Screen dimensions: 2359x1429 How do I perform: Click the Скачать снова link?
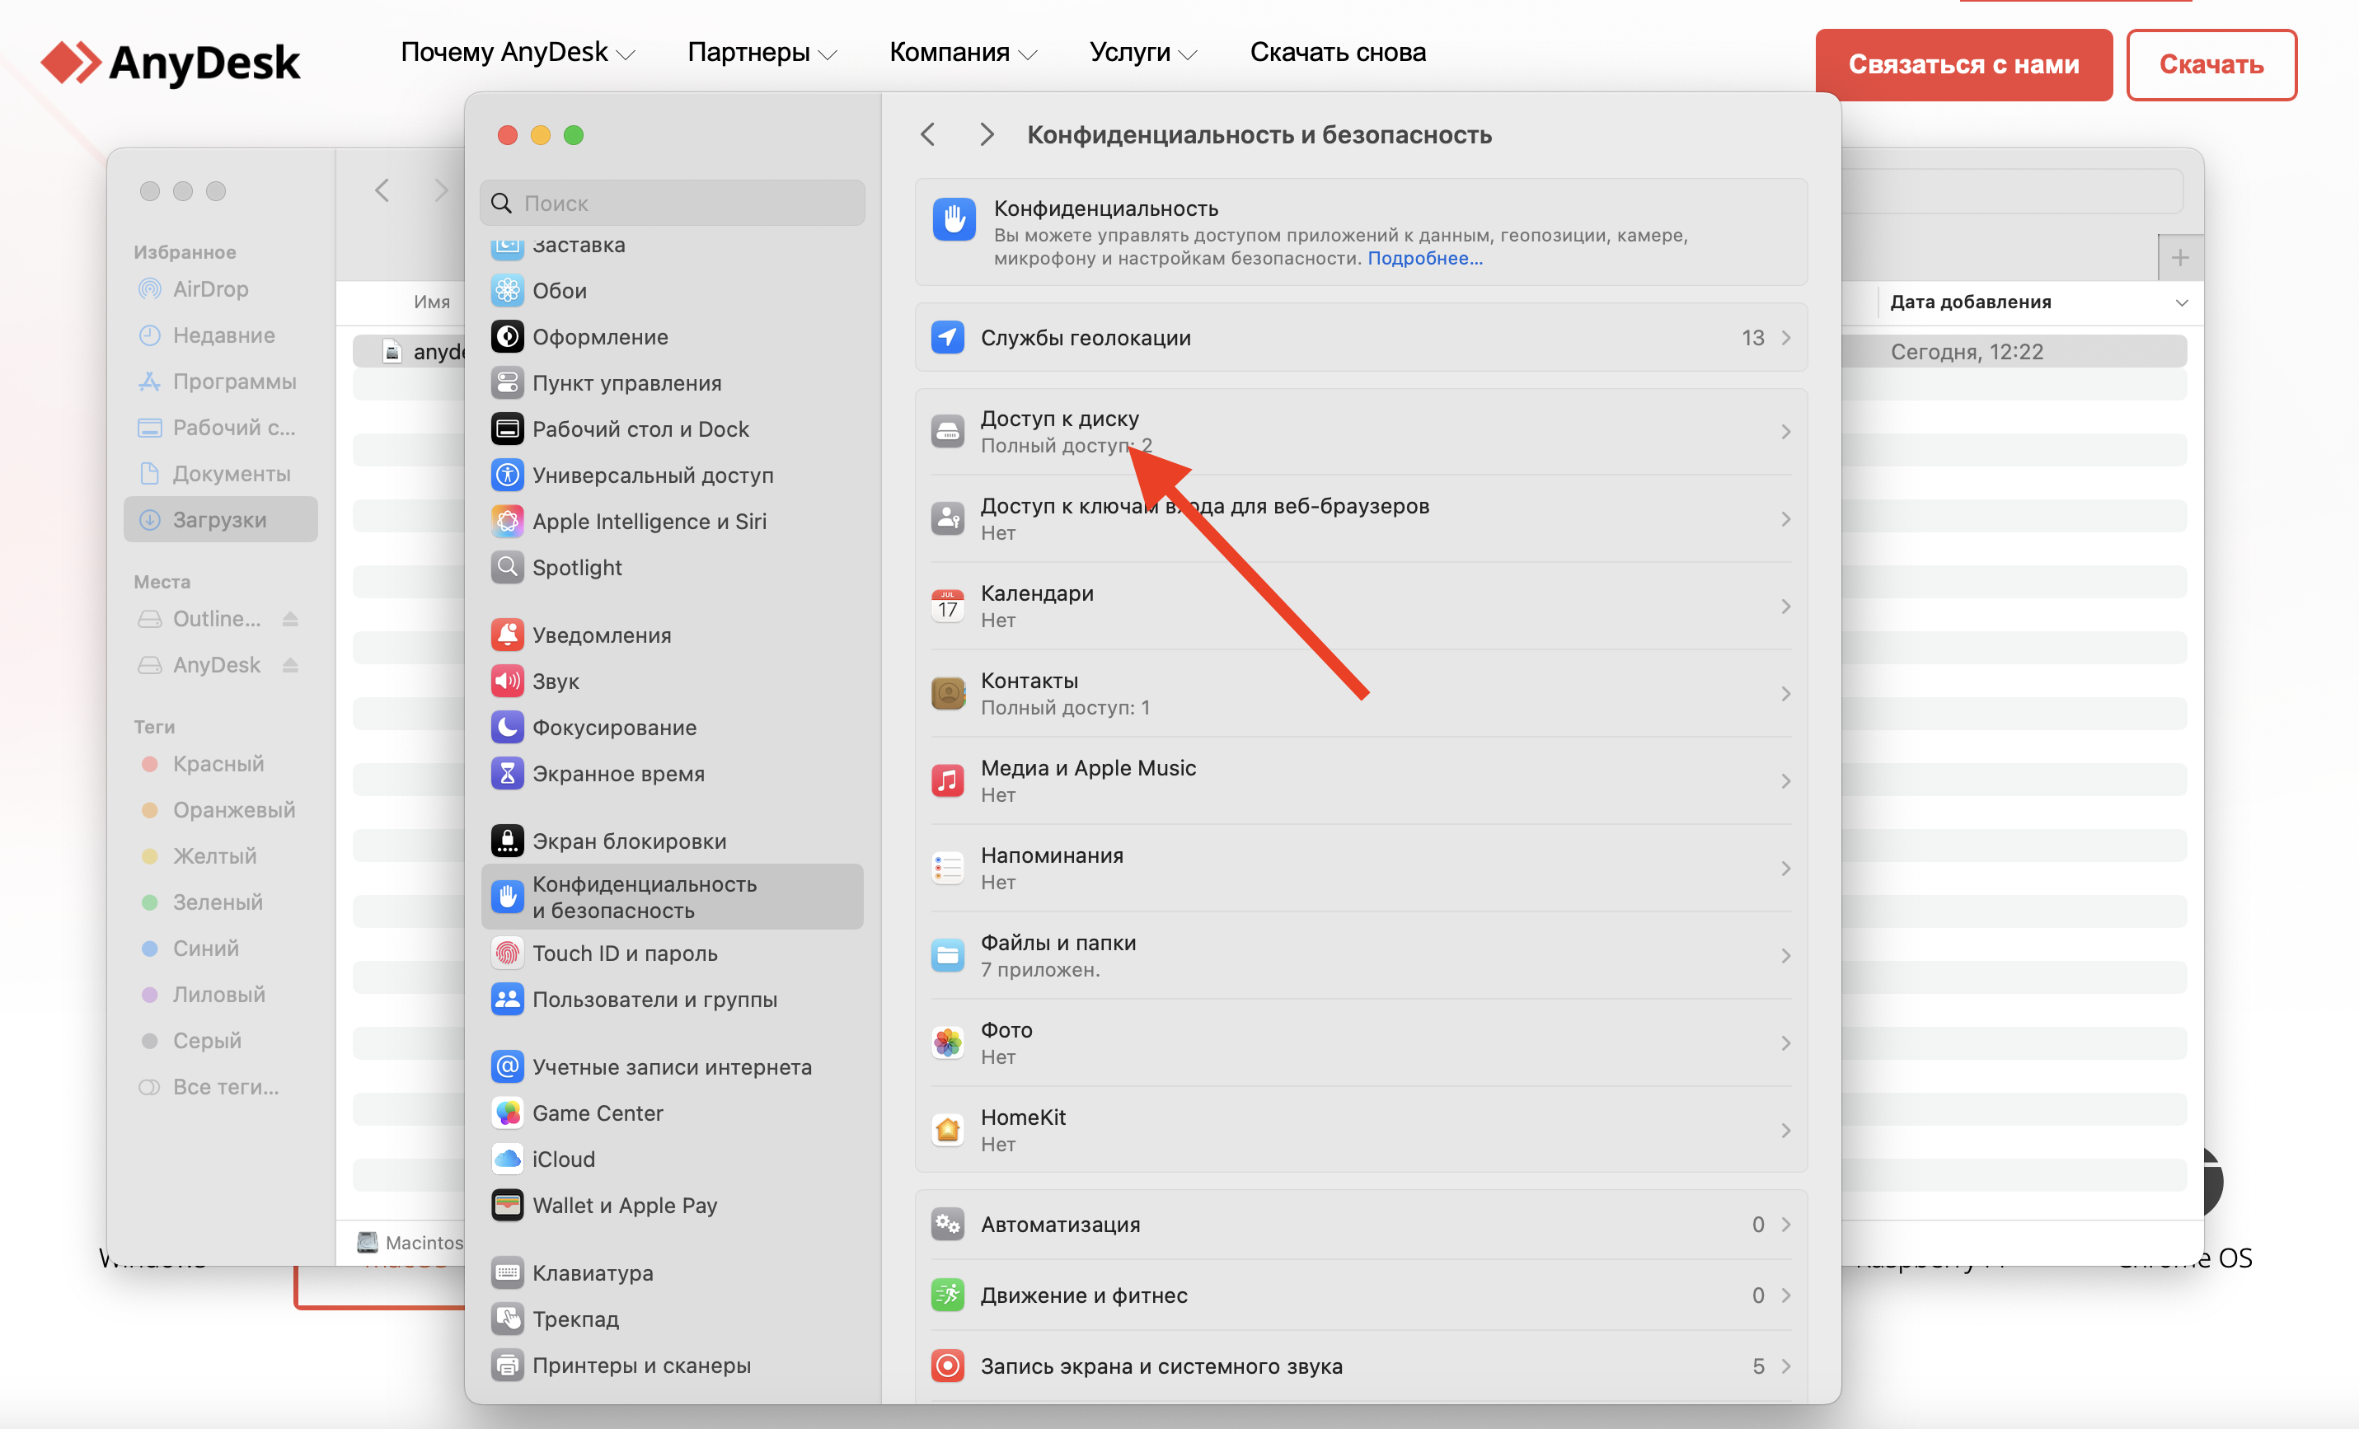1338,53
